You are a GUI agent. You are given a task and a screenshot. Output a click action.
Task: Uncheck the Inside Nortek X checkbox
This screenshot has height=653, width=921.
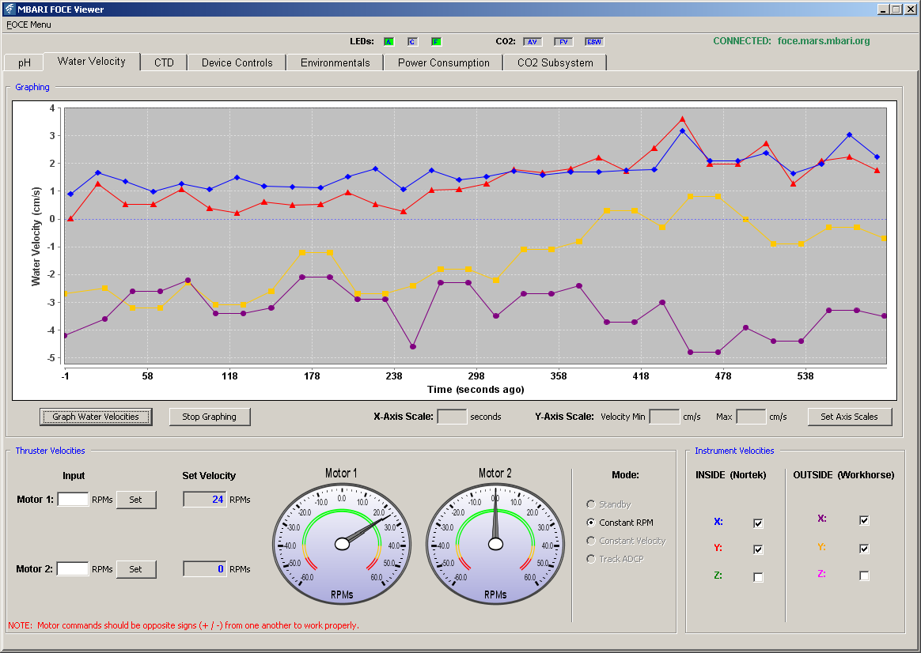[758, 523]
